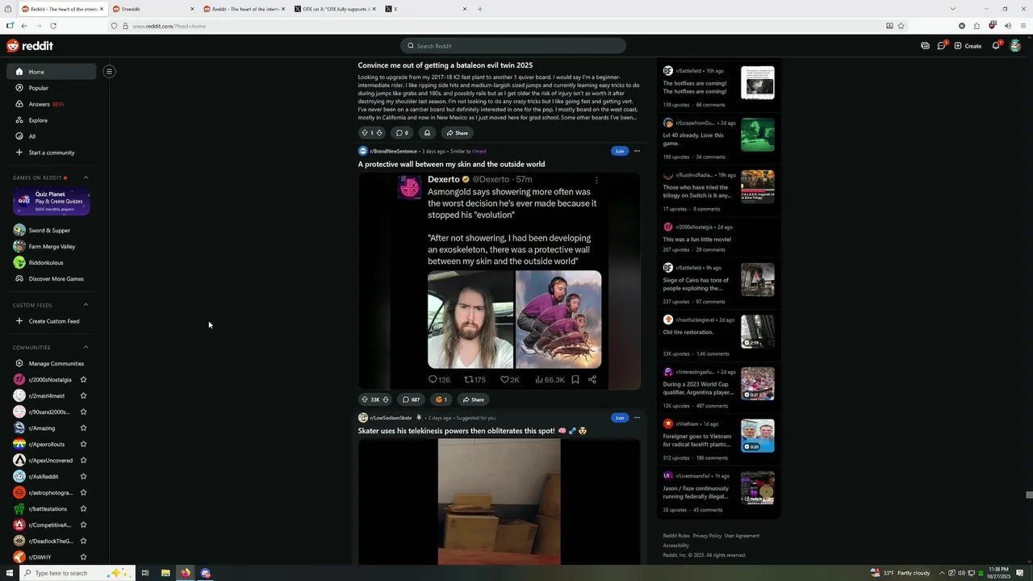Click the Advertise icon in Reddit header
The image size is (1033, 581).
[x=925, y=46]
